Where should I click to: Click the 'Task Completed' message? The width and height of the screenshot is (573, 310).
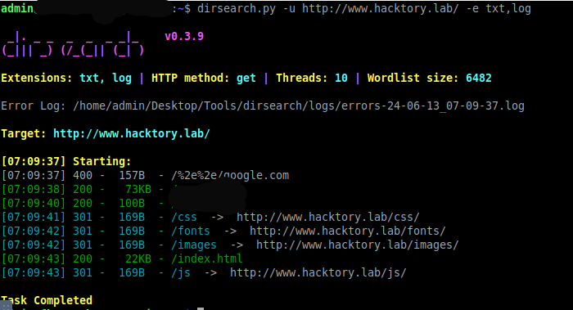(47, 300)
